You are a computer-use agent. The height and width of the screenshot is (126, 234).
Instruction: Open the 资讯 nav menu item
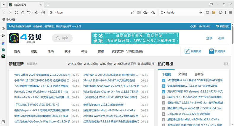(34, 51)
